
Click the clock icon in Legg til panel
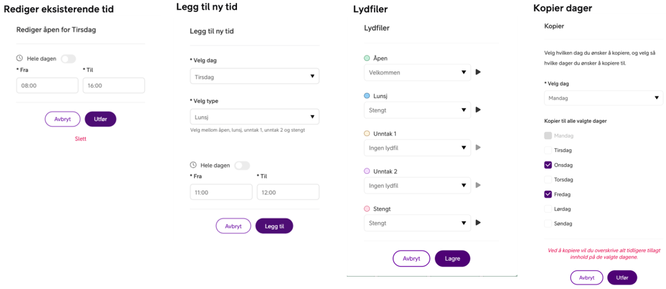pyautogui.click(x=193, y=165)
